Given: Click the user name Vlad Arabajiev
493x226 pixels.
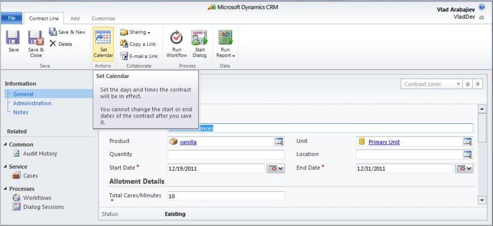Looking at the screenshot, I should (456, 10).
